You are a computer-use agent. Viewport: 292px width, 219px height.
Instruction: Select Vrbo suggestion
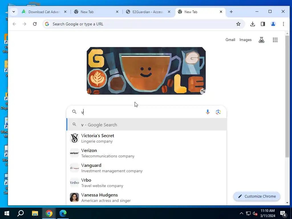pos(147,183)
